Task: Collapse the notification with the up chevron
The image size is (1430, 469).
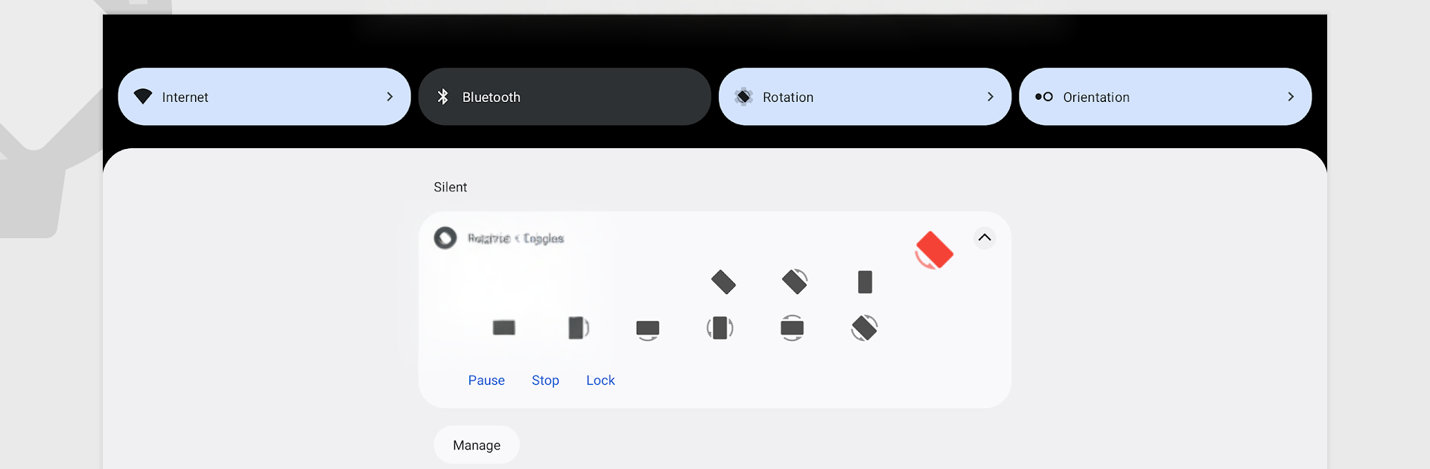Action: 985,237
